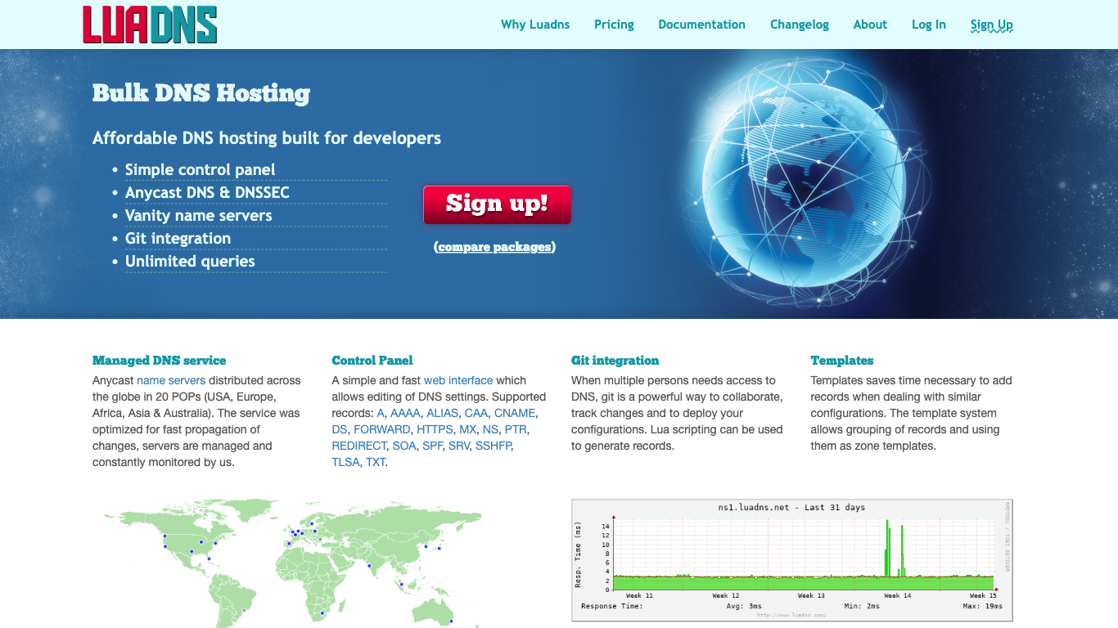View the Changelog page
The height and width of the screenshot is (628, 1118).
(800, 25)
